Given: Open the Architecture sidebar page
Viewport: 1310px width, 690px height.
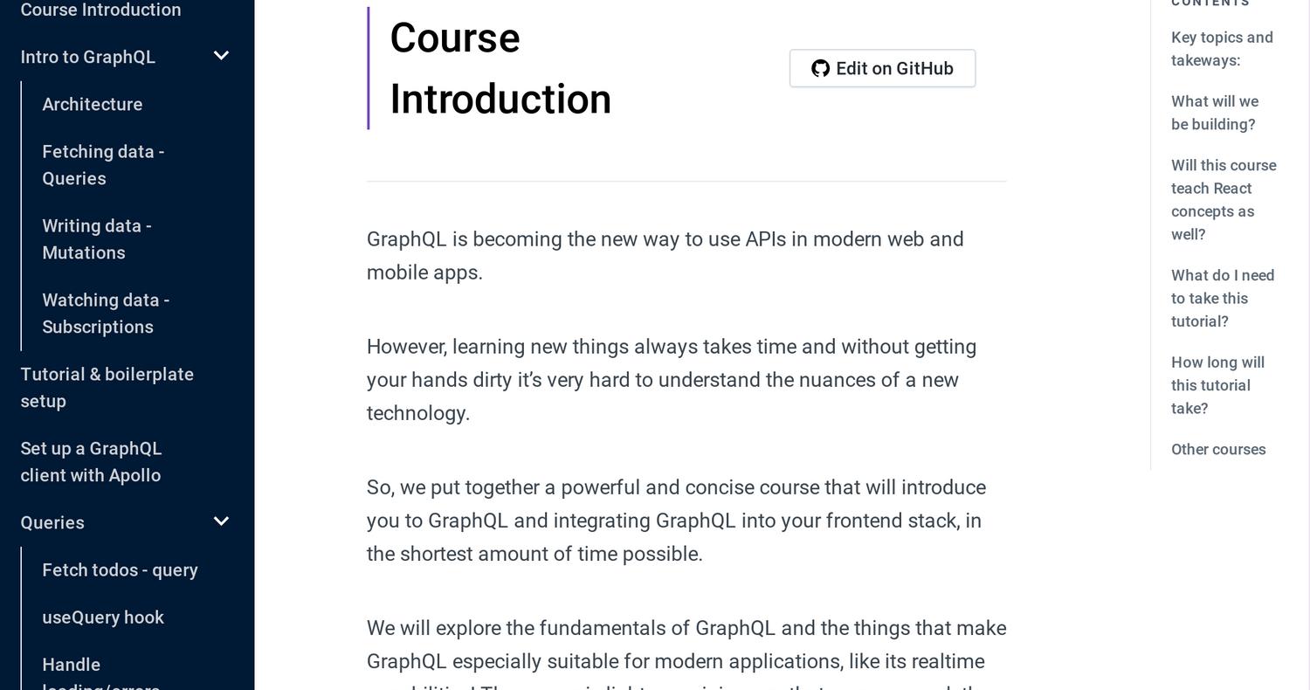Looking at the screenshot, I should coord(92,104).
